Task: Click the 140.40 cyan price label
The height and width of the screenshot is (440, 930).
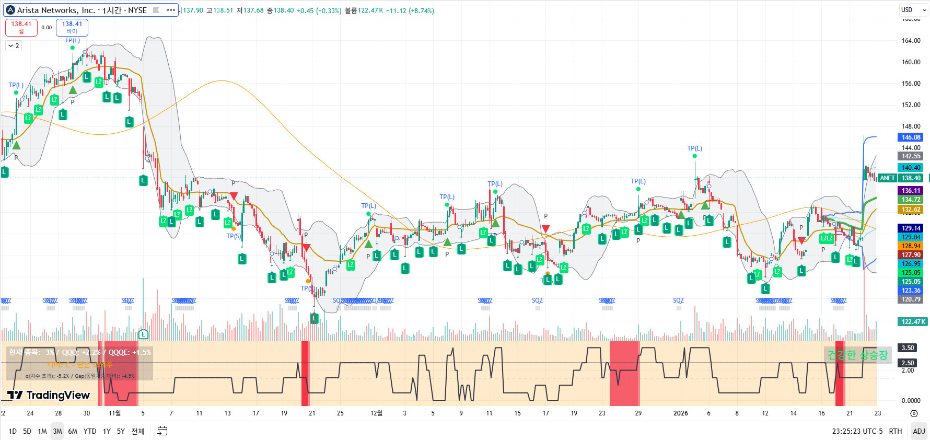Action: pyautogui.click(x=911, y=168)
